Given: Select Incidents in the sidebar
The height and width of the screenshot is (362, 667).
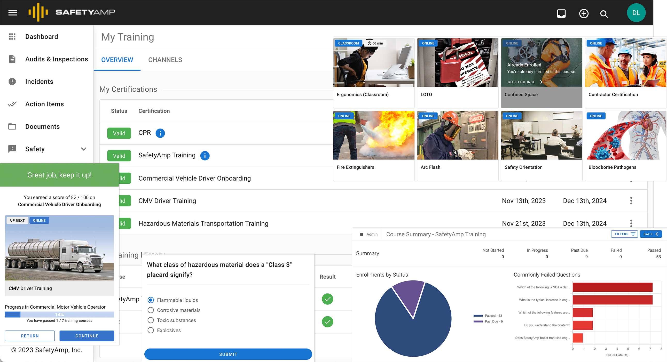Looking at the screenshot, I should 39,81.
